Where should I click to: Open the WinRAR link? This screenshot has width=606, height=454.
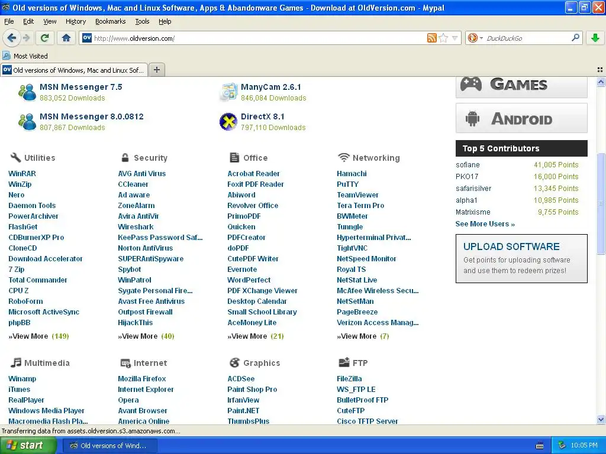(22, 174)
